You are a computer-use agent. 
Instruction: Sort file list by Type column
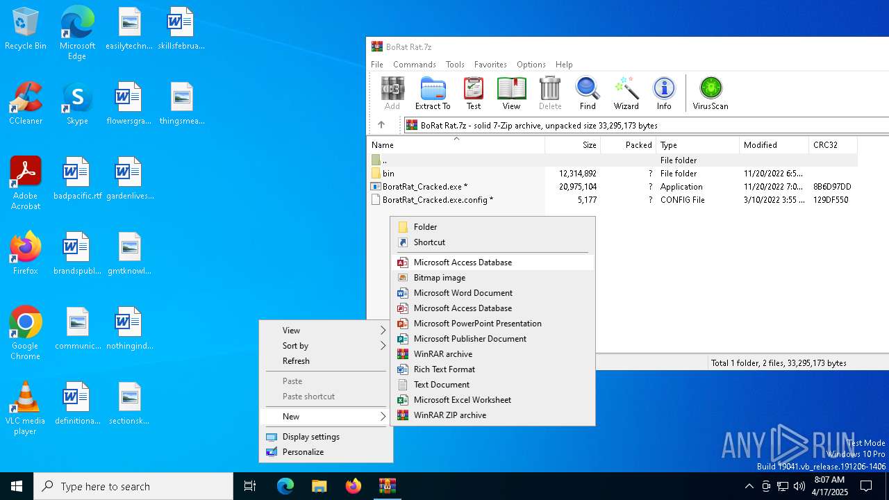pyautogui.click(x=698, y=145)
